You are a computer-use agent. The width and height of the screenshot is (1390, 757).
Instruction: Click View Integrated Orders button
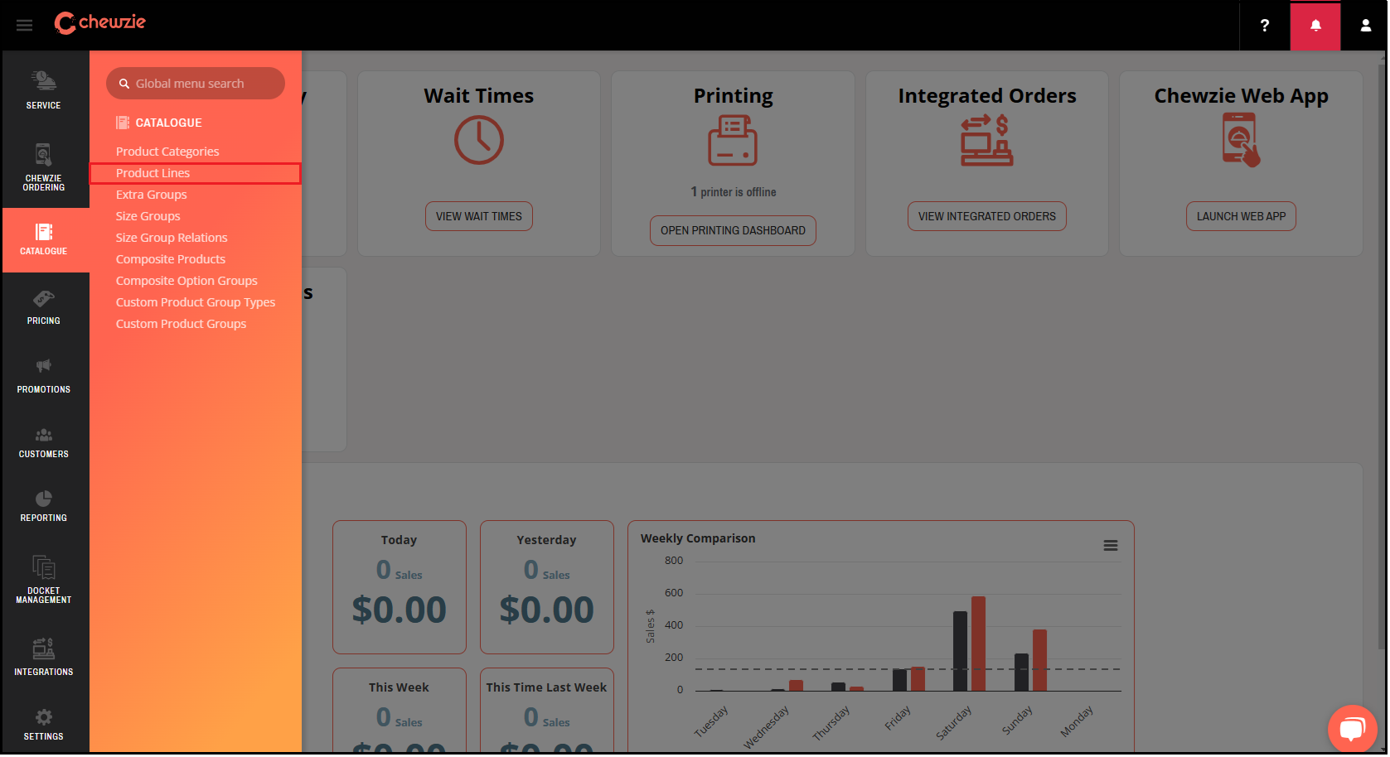(987, 216)
